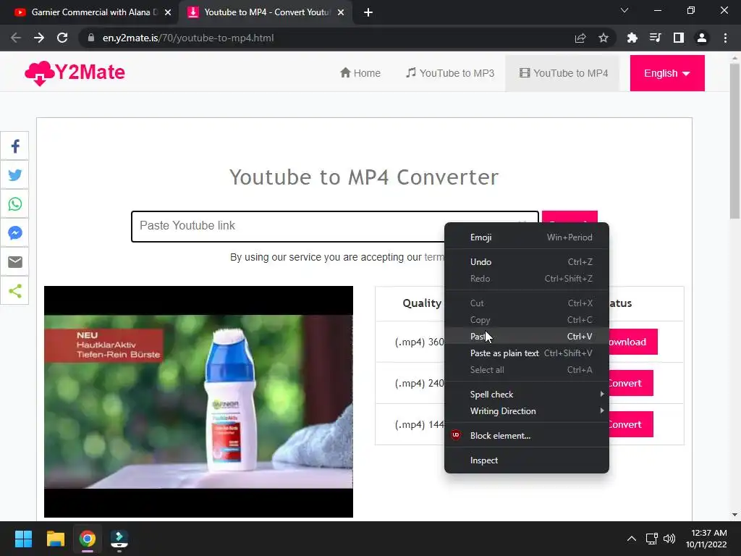This screenshot has height=556, width=741.
Task: Download the 360p mp4 file
Action: click(x=632, y=342)
